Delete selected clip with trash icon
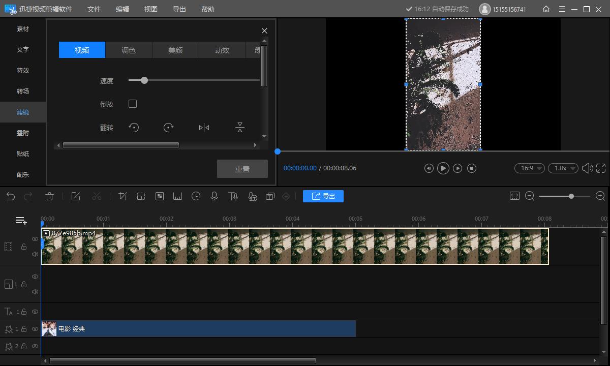This screenshot has height=366, width=610. pos(50,196)
